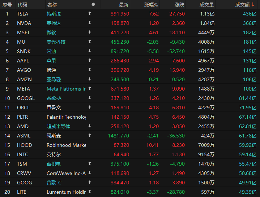Open the 英伟达 stock name link
260x197 pixels.
[54, 23]
